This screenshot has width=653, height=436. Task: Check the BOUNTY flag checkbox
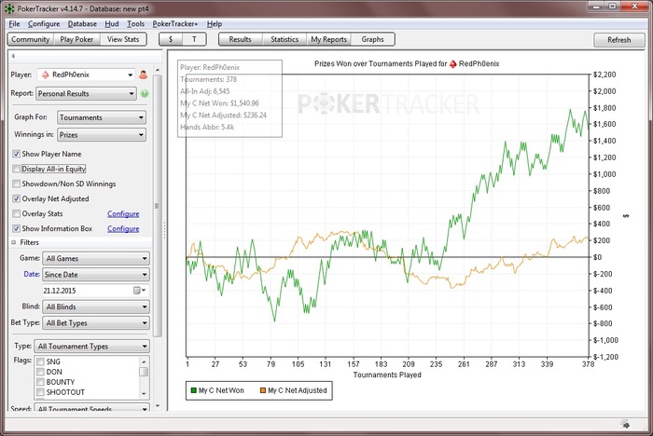pos(40,381)
